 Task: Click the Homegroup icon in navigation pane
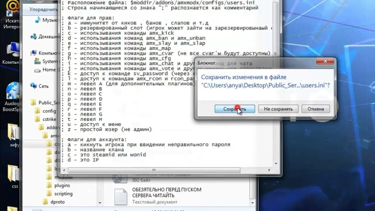point(34,37)
